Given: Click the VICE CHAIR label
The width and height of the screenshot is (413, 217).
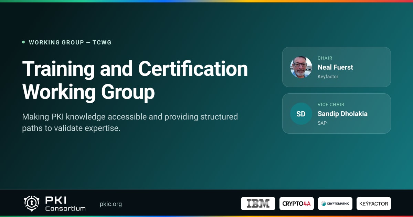Looking at the screenshot, I should tap(331, 105).
